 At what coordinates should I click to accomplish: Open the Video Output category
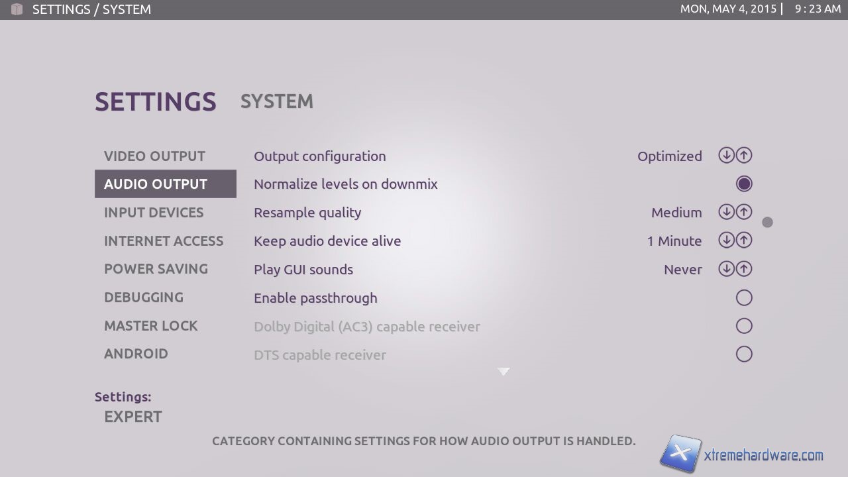click(154, 156)
